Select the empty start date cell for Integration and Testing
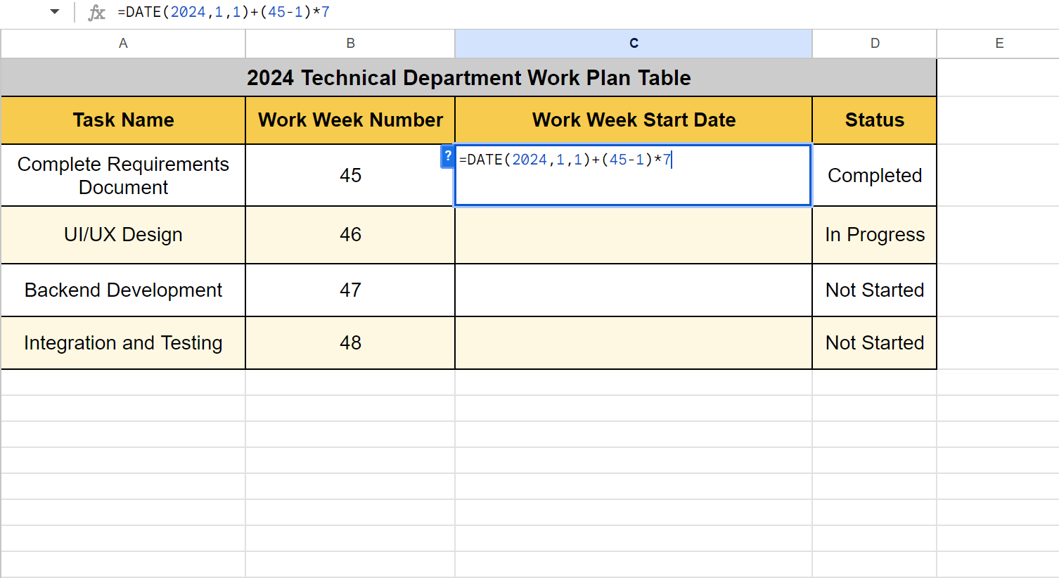The image size is (1059, 578). (634, 343)
